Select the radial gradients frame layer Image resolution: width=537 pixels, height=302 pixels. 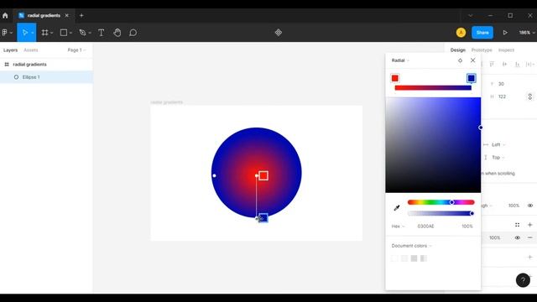(x=46, y=65)
